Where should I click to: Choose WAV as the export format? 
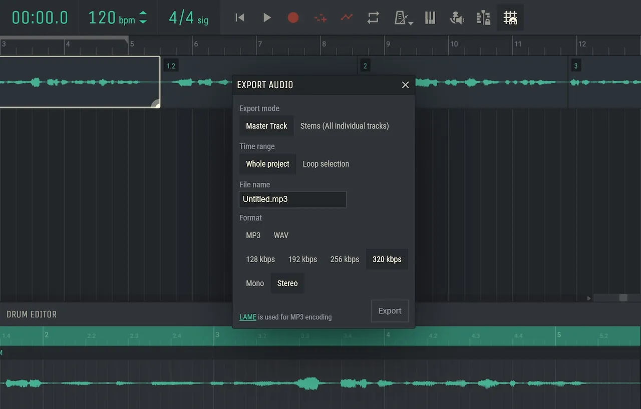281,235
